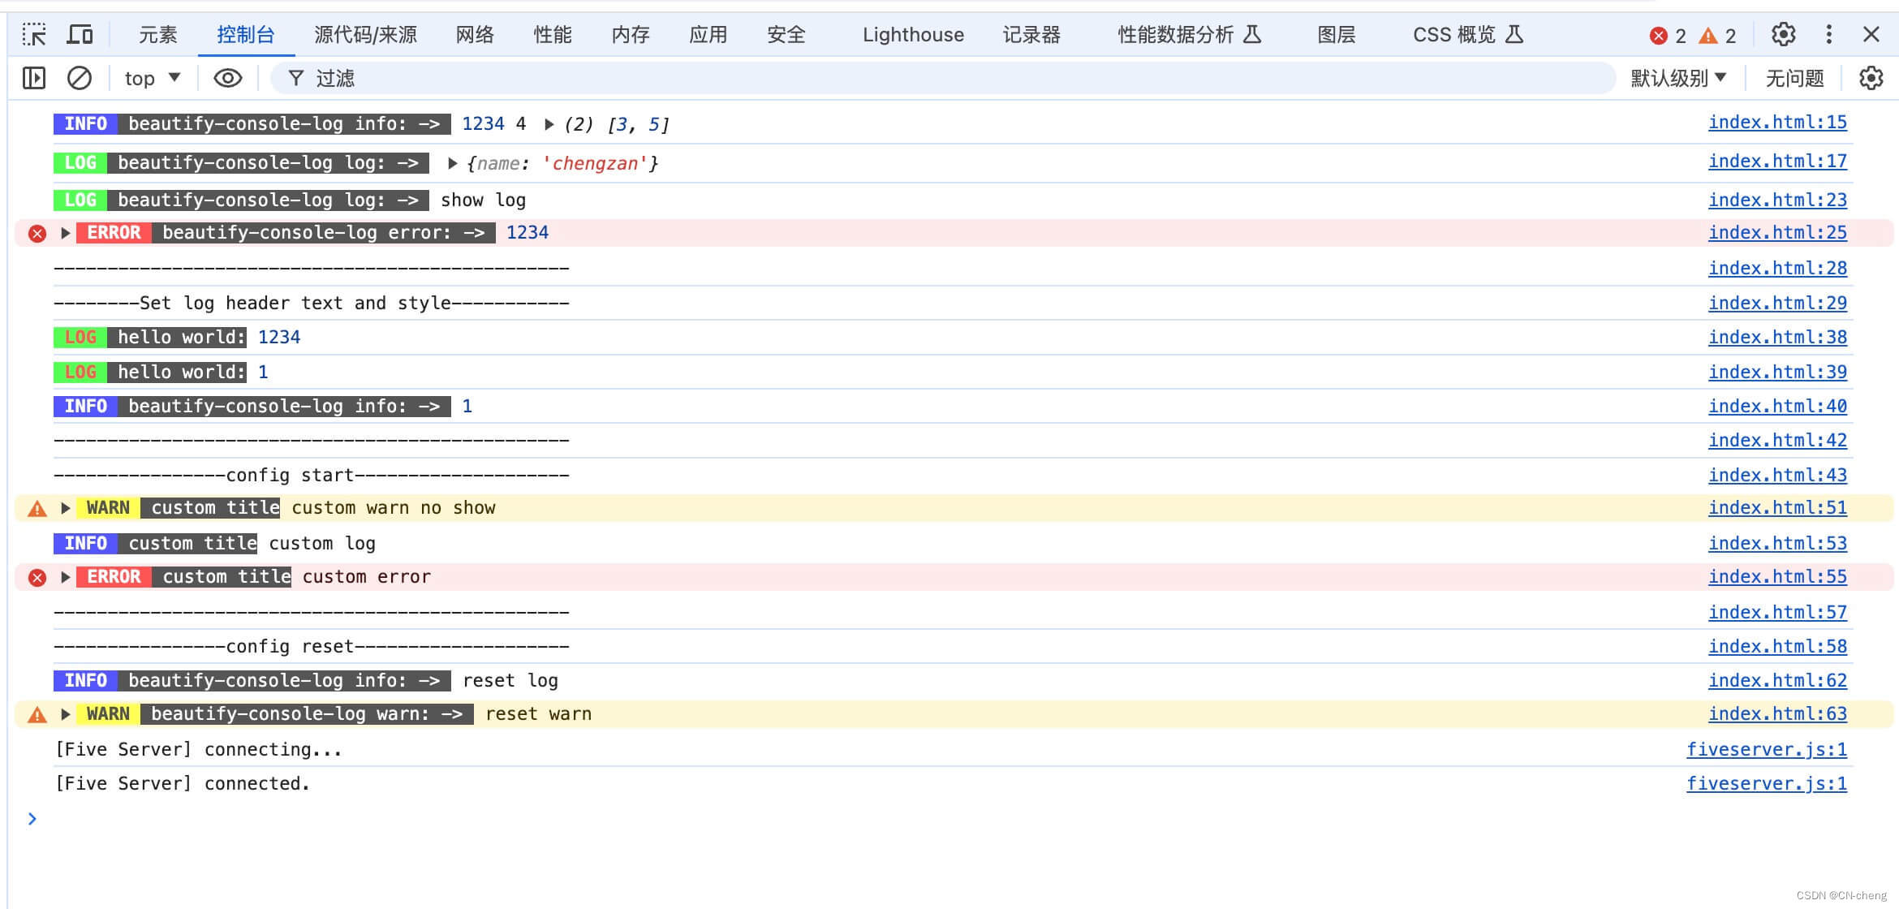Toggle the device toolbar icon
The width and height of the screenshot is (1899, 909).
point(80,35)
